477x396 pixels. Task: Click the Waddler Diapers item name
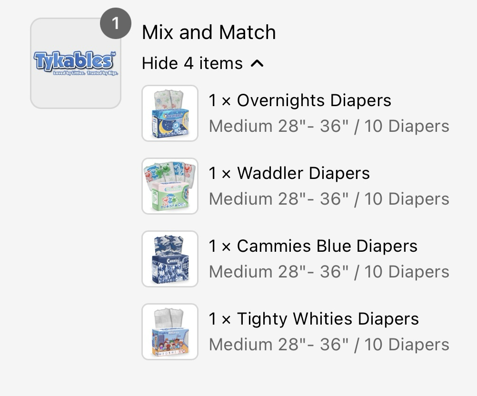point(303,173)
